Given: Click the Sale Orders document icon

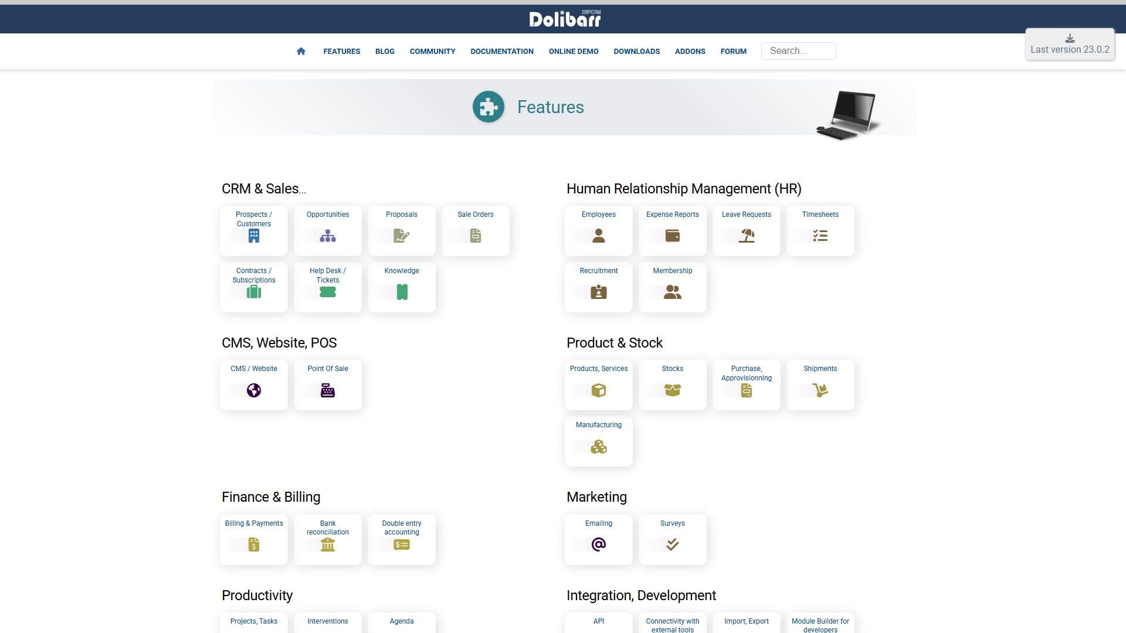Looking at the screenshot, I should (476, 236).
